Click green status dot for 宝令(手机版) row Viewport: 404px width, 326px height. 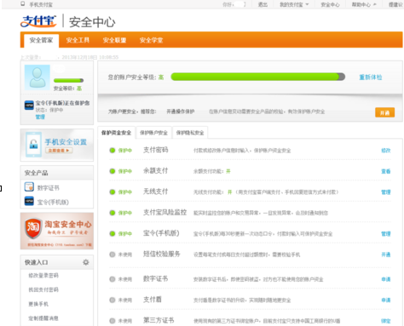(113, 233)
